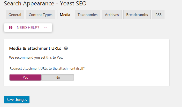The height and width of the screenshot is (107, 182).
Task: Select the Media tab
Action: [65, 15]
